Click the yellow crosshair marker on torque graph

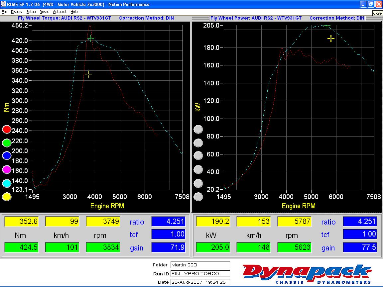tap(88, 74)
